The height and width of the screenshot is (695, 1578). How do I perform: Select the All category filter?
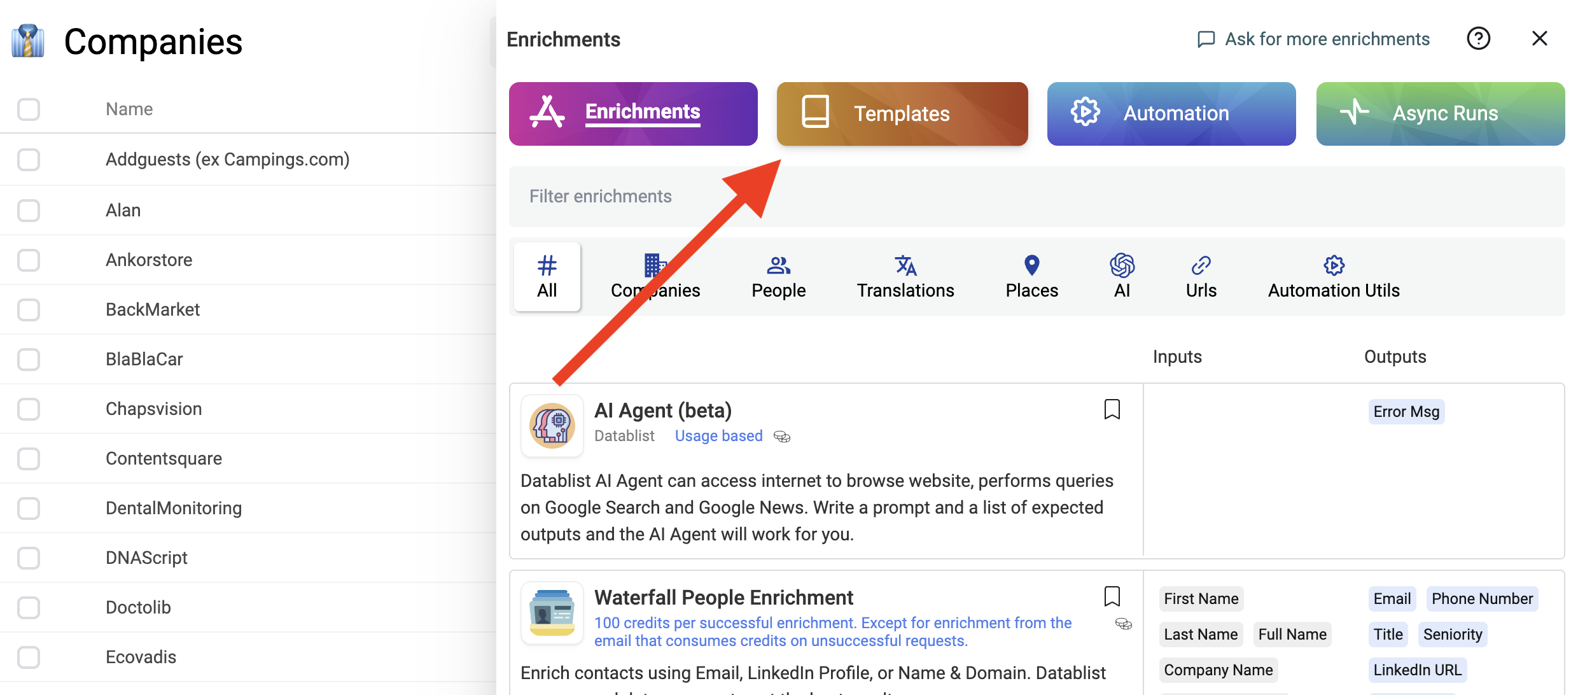click(547, 277)
